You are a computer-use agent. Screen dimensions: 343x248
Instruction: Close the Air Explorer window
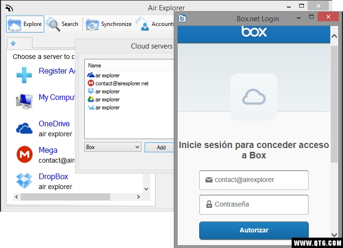pyautogui.click(x=318, y=6)
